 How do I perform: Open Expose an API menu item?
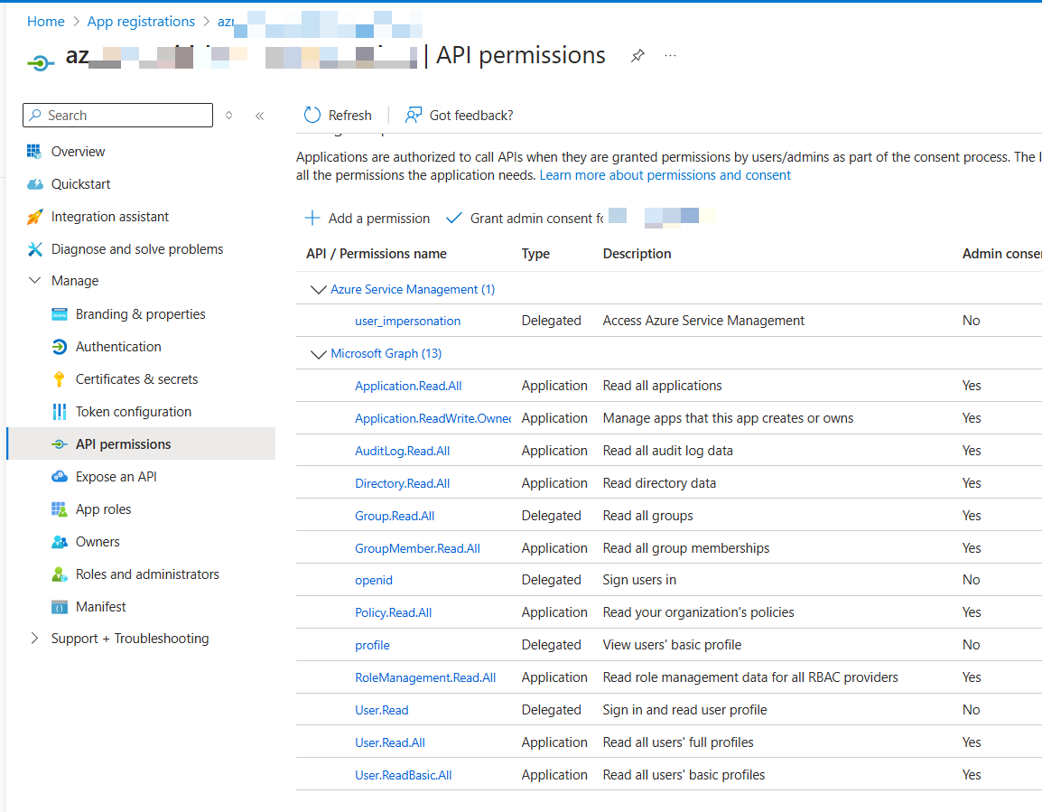click(116, 476)
